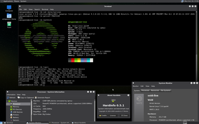Viewport: 199px width, 124px height.
Task: Open the top panel System menu
Action: 23,1
